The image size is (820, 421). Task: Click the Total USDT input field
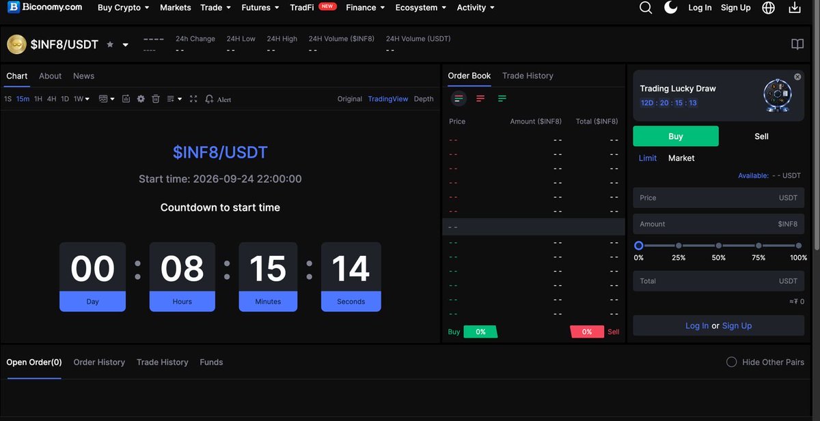pos(718,280)
